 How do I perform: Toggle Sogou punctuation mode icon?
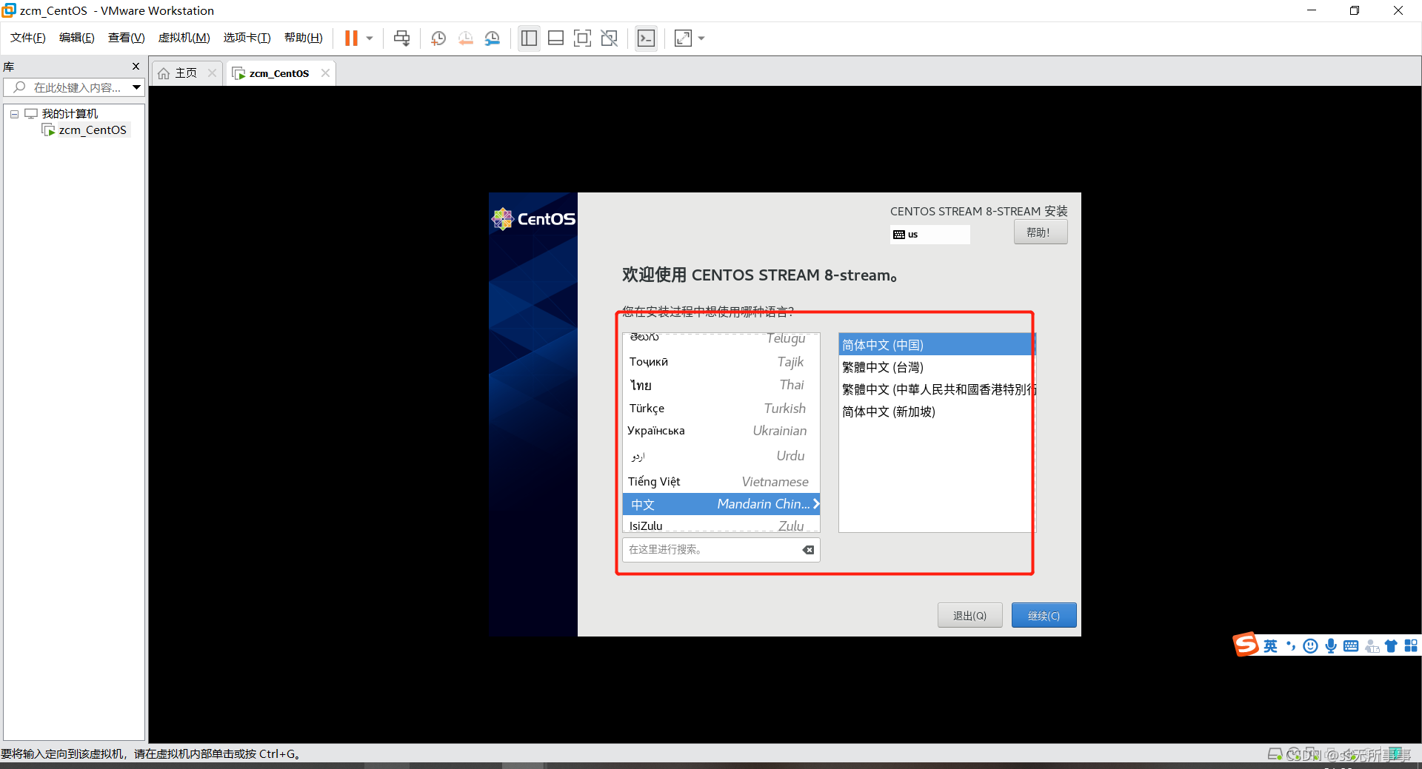tap(1291, 646)
